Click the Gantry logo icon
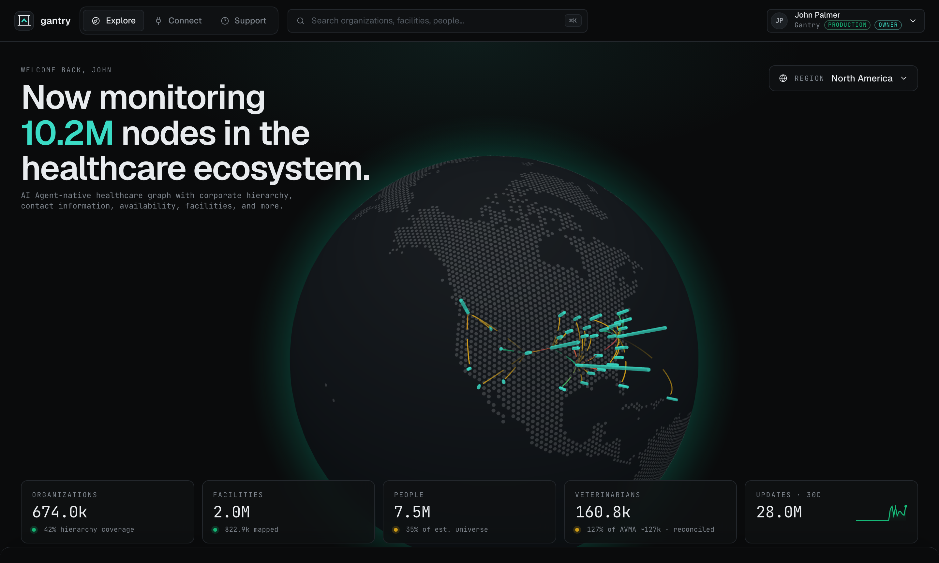This screenshot has height=563, width=939. coord(24,21)
